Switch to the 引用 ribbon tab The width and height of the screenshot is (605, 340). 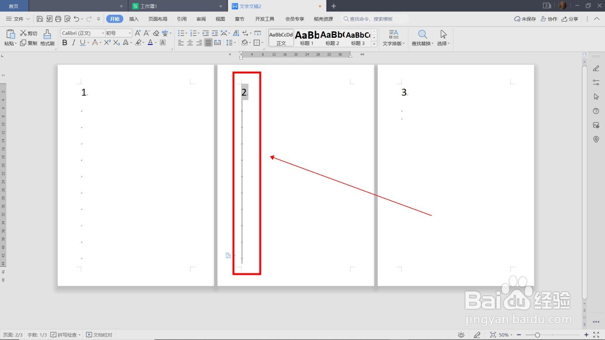182,19
